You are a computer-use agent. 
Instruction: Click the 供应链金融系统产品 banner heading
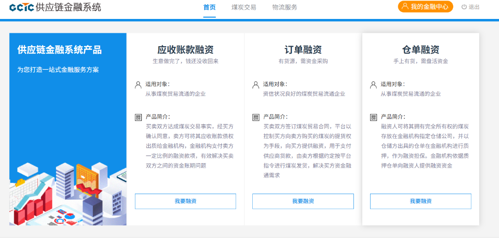[59, 50]
